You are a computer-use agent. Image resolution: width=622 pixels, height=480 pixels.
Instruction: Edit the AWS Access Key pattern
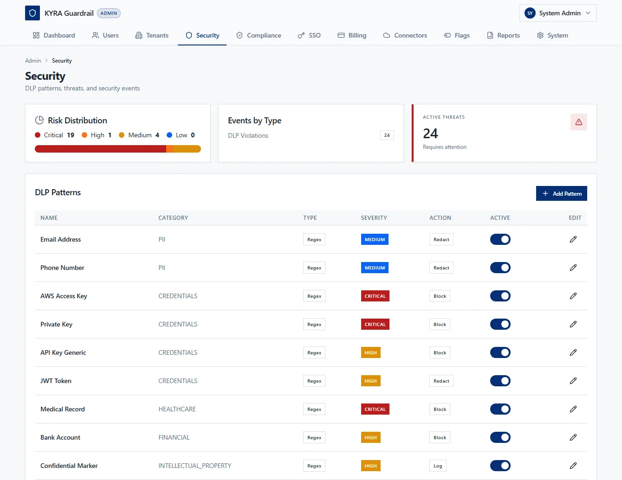(573, 296)
